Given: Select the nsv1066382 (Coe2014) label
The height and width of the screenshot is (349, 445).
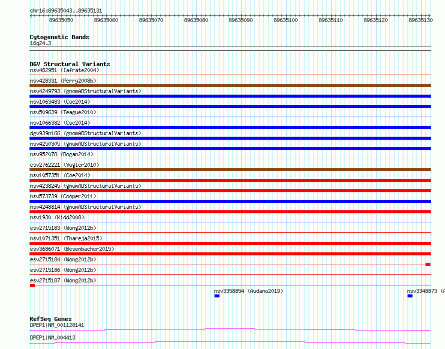Looking at the screenshot, I should pos(60,123).
